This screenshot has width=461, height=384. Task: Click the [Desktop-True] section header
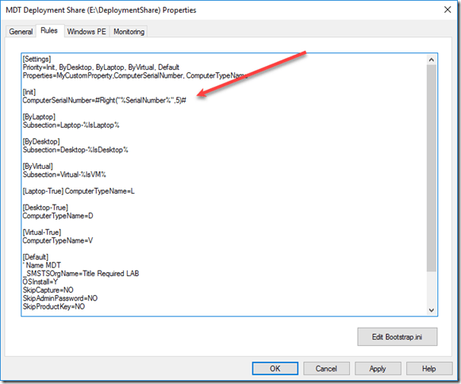45,208
